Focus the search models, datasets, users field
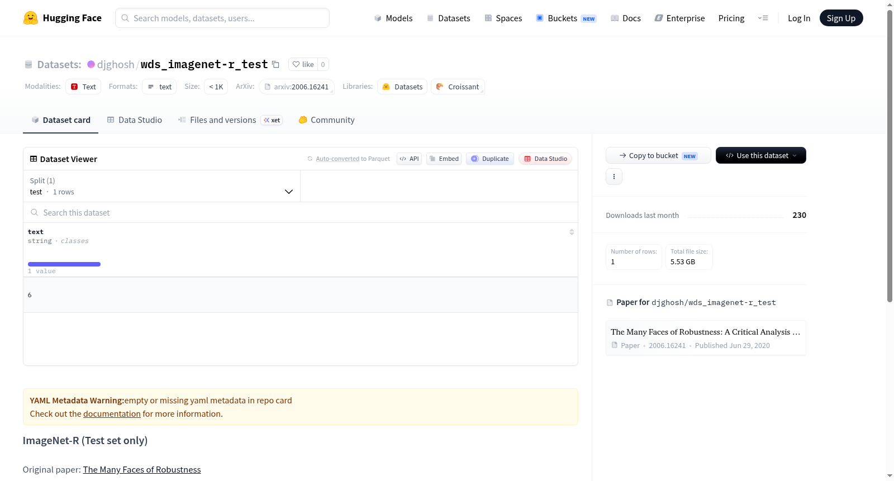This screenshot has height=481, width=894. pyautogui.click(x=222, y=18)
